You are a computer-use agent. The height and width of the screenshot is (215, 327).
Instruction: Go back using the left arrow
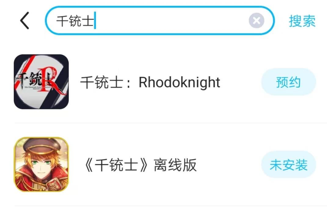[x=25, y=20]
